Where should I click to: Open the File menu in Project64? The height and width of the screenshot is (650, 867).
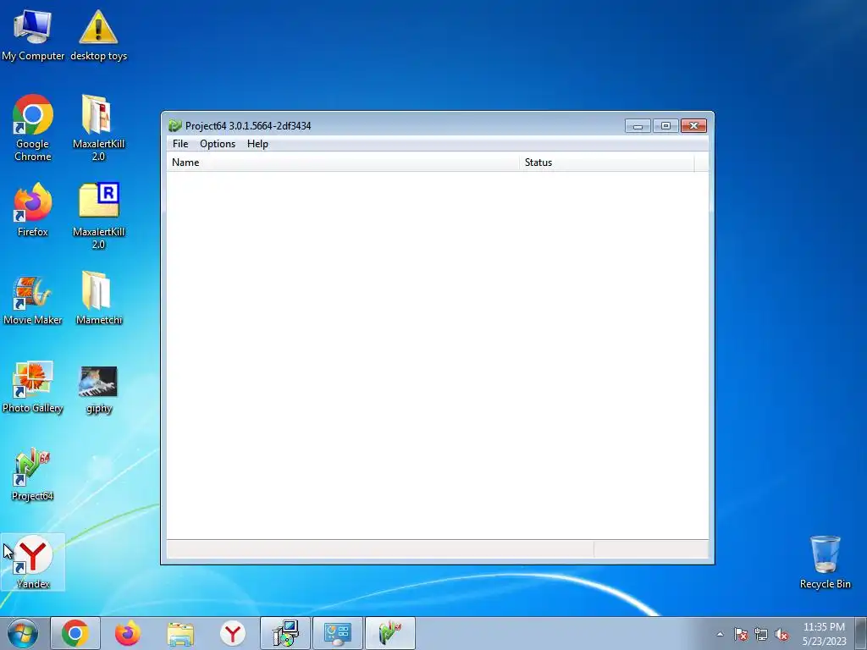point(180,144)
